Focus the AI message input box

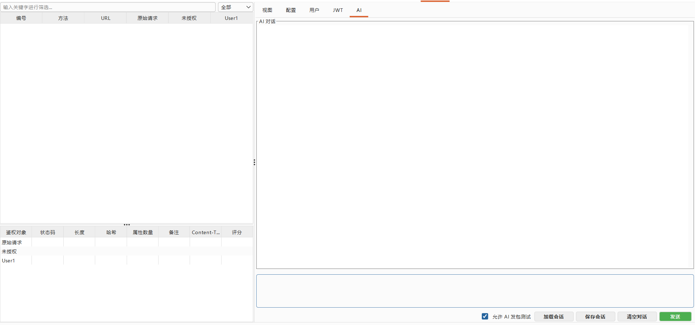475,291
